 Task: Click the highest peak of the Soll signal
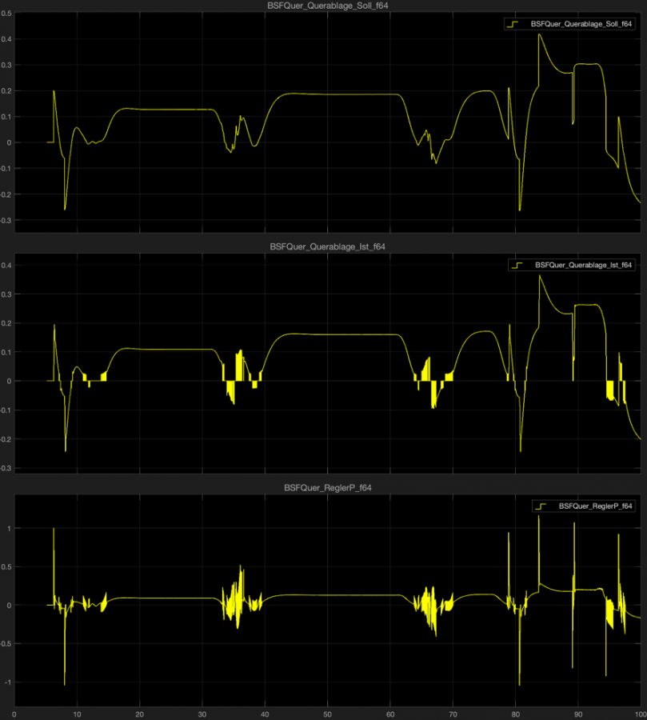[x=540, y=34]
